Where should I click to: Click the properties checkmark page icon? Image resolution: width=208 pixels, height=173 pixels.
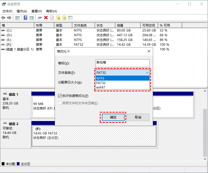[x=52, y=18]
